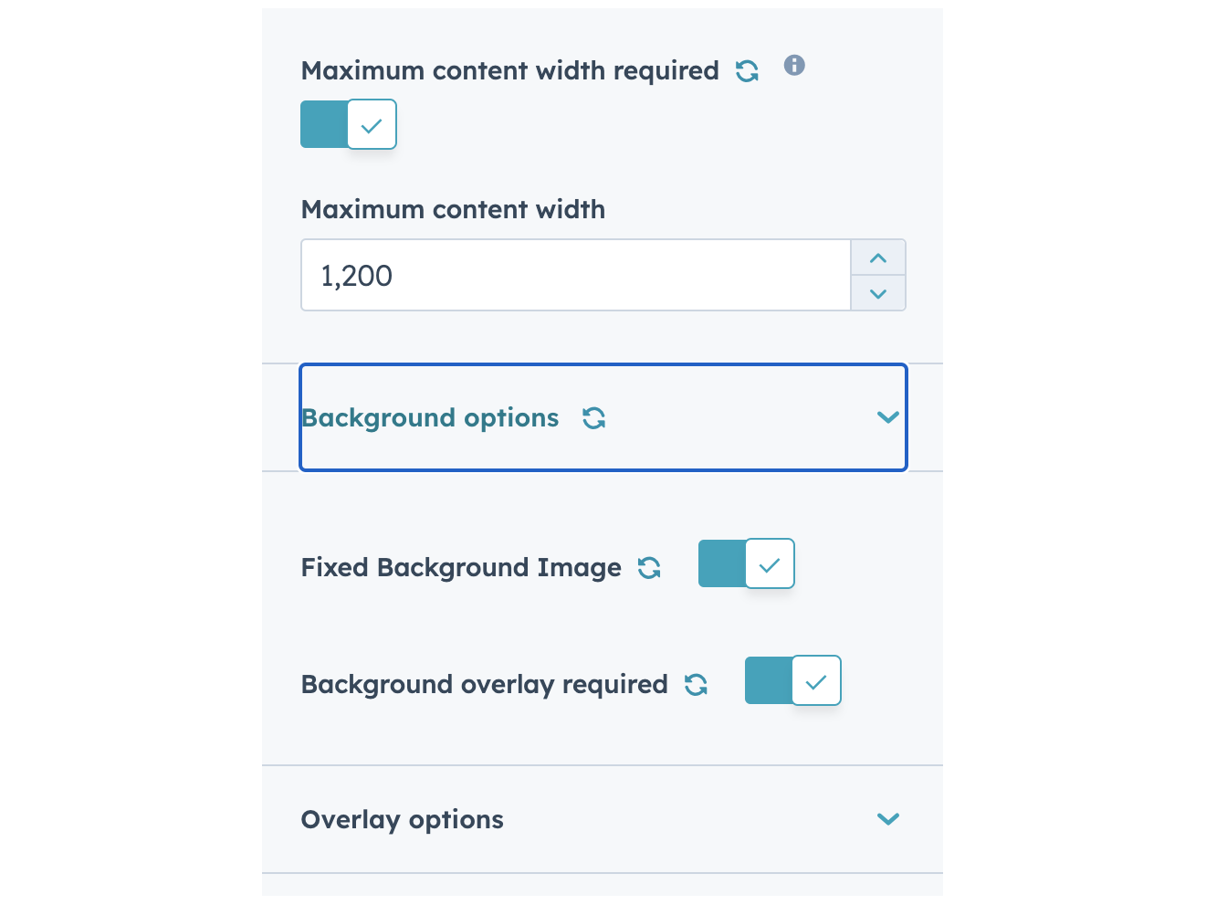Image resolution: width=1206 pixels, height=905 pixels.
Task: Click the Maximum content width label
Action: (452, 209)
